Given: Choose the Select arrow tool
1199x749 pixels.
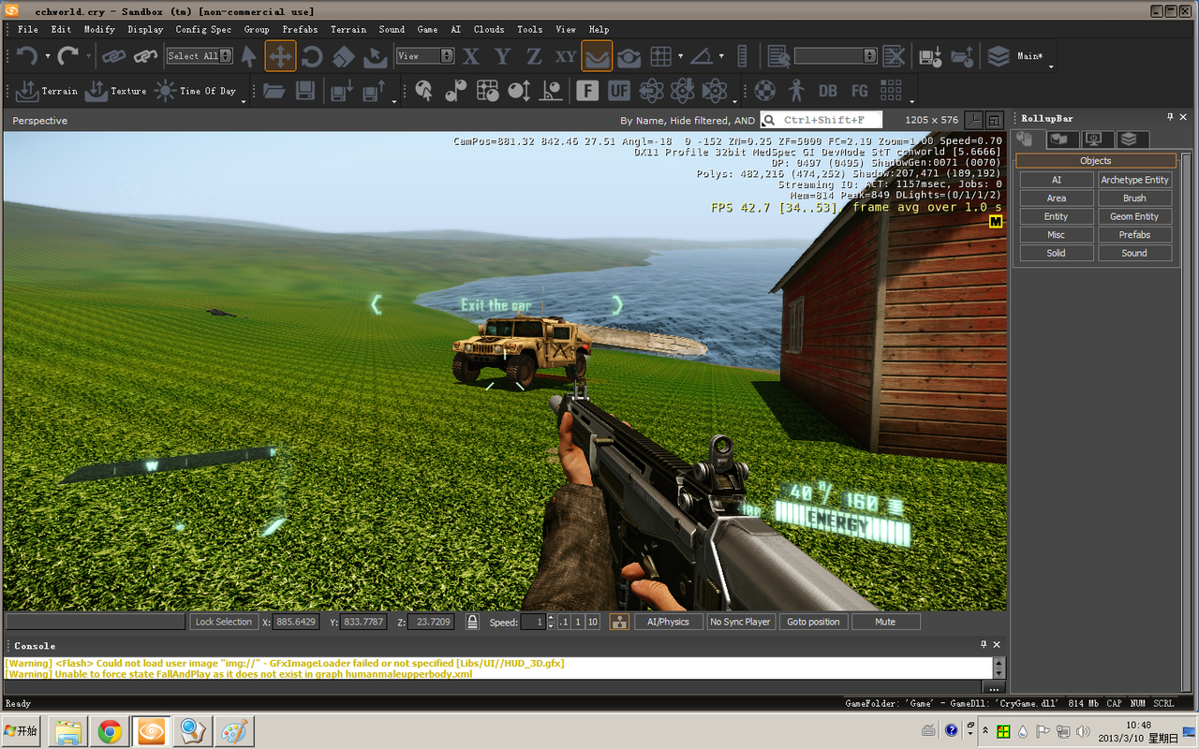Looking at the screenshot, I should tap(248, 56).
